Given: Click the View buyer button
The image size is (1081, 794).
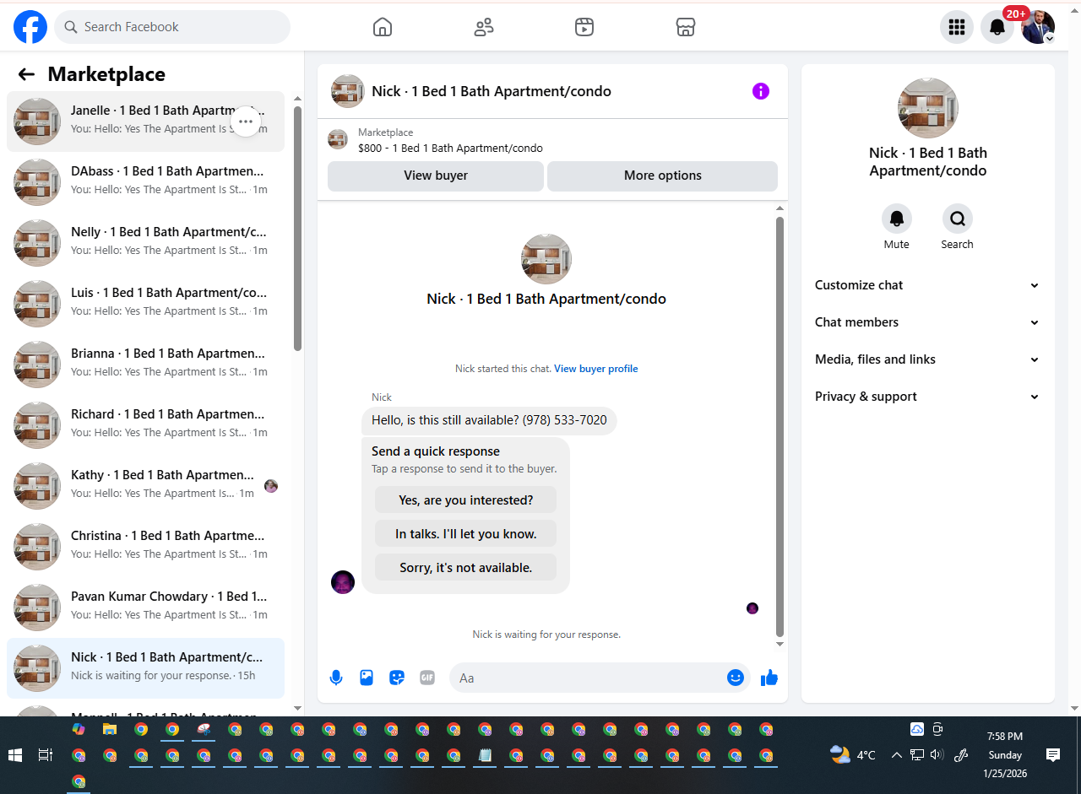Looking at the screenshot, I should click(436, 176).
